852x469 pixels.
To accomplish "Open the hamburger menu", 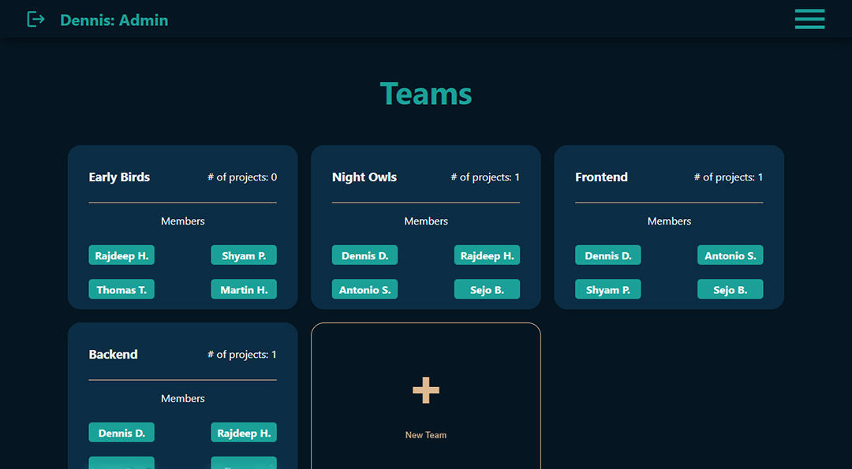I will [809, 19].
